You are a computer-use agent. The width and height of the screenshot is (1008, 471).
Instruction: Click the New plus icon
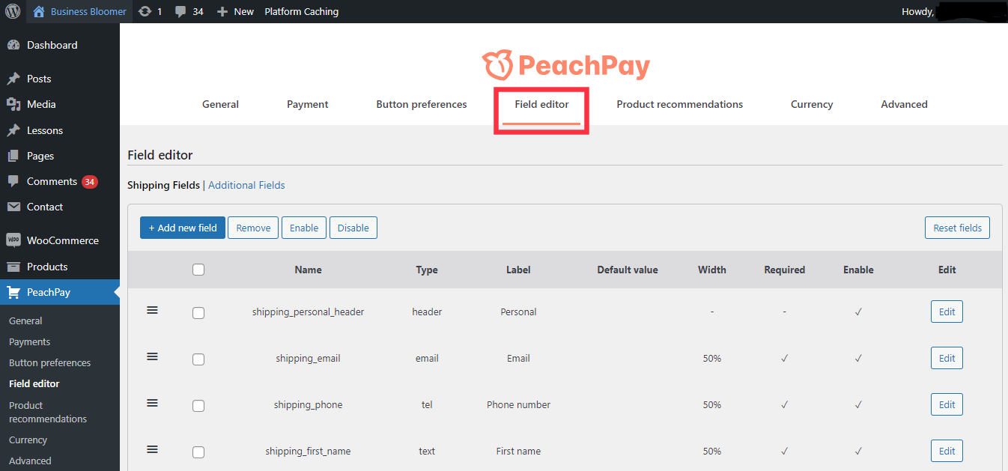pos(234,11)
